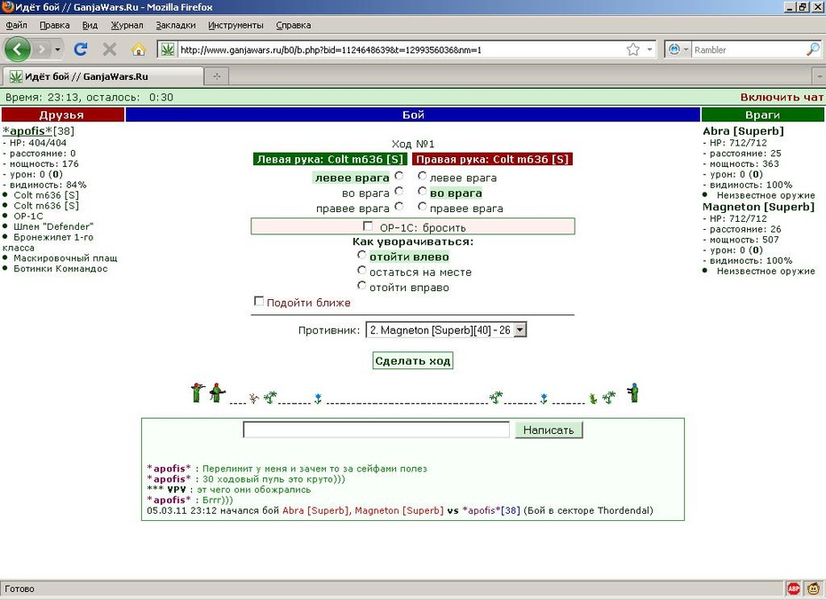Click the 'Сделать ход' button

(x=412, y=361)
